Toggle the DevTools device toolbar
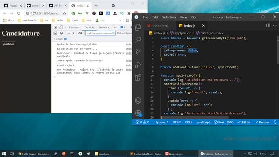This screenshot has height=157, width=279. (61, 27)
